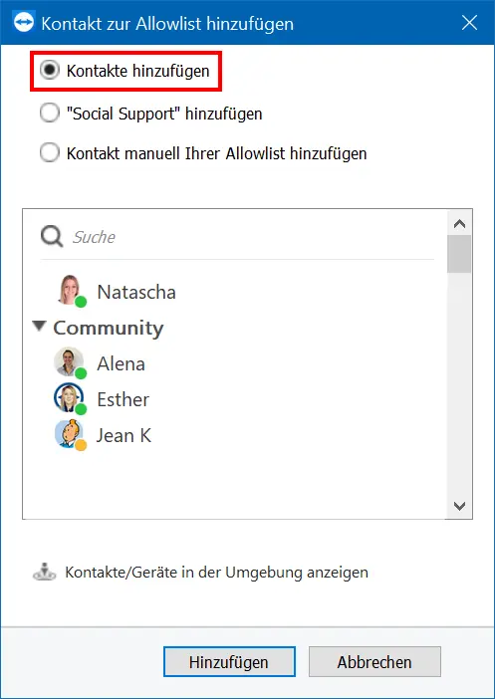495x699 pixels.
Task: Click the TeamViewer logo in title bar
Action: pyautogui.click(x=23, y=22)
